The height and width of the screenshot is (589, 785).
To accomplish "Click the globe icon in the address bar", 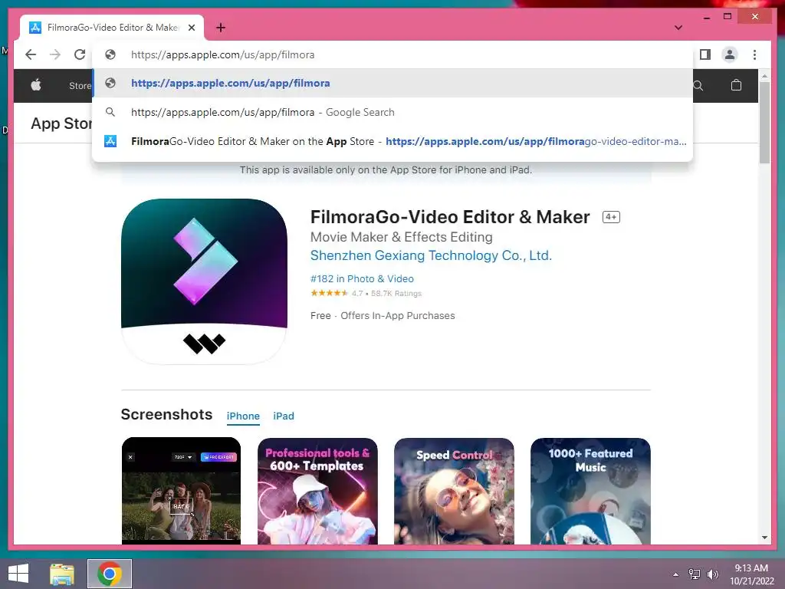I will tap(110, 54).
